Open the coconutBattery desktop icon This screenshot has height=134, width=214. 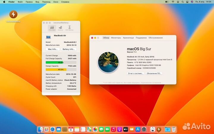pos(13,14)
